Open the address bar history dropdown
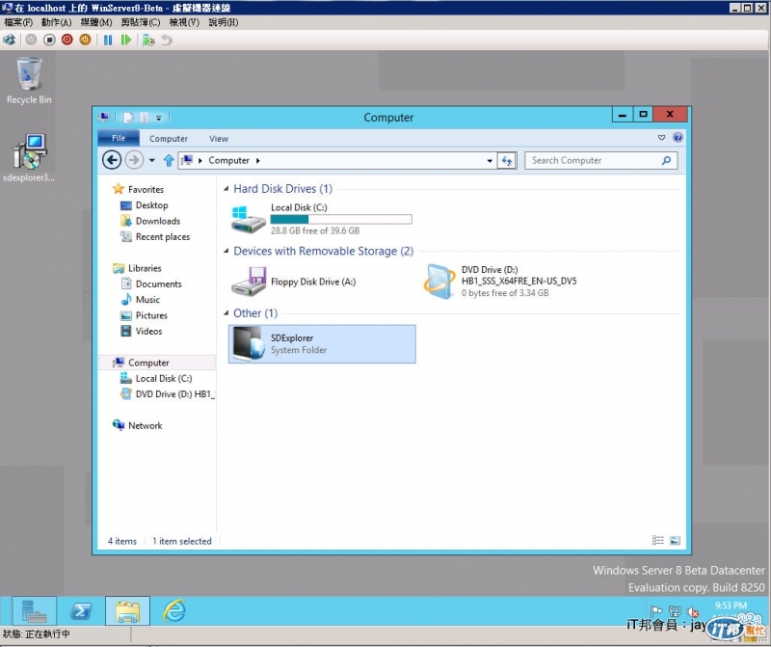This screenshot has height=647, width=771. point(490,160)
